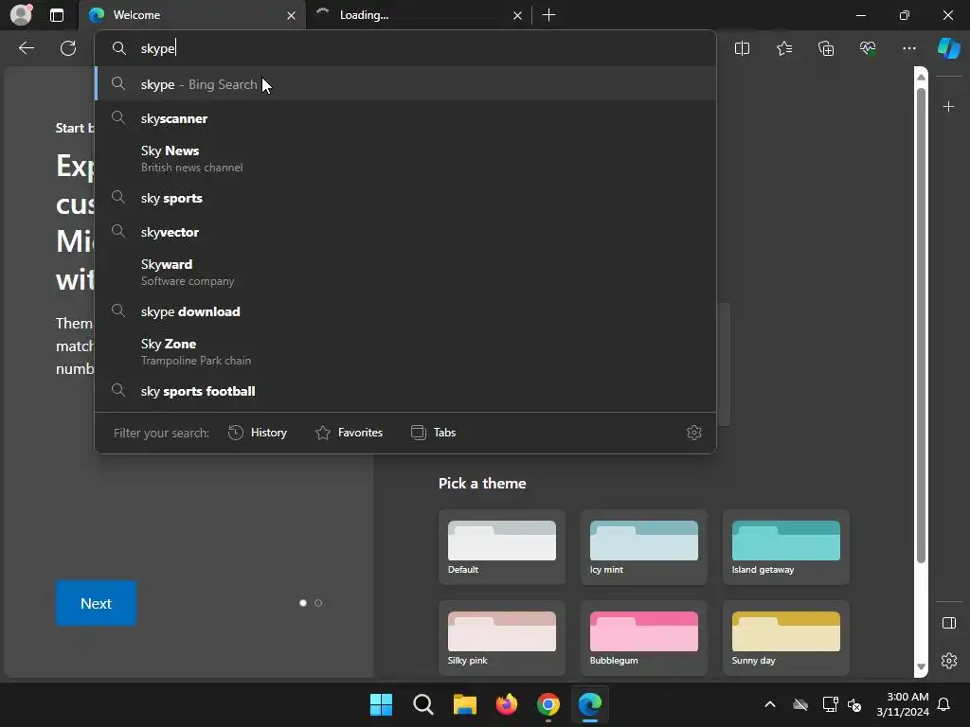Show hidden system tray icons
This screenshot has height=727, width=970.
[x=769, y=704]
